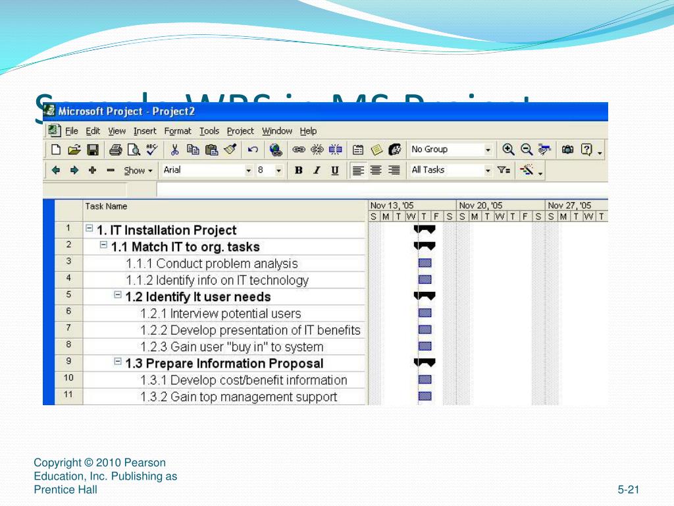
Task: Open Task Information icon
Action: click(x=357, y=150)
